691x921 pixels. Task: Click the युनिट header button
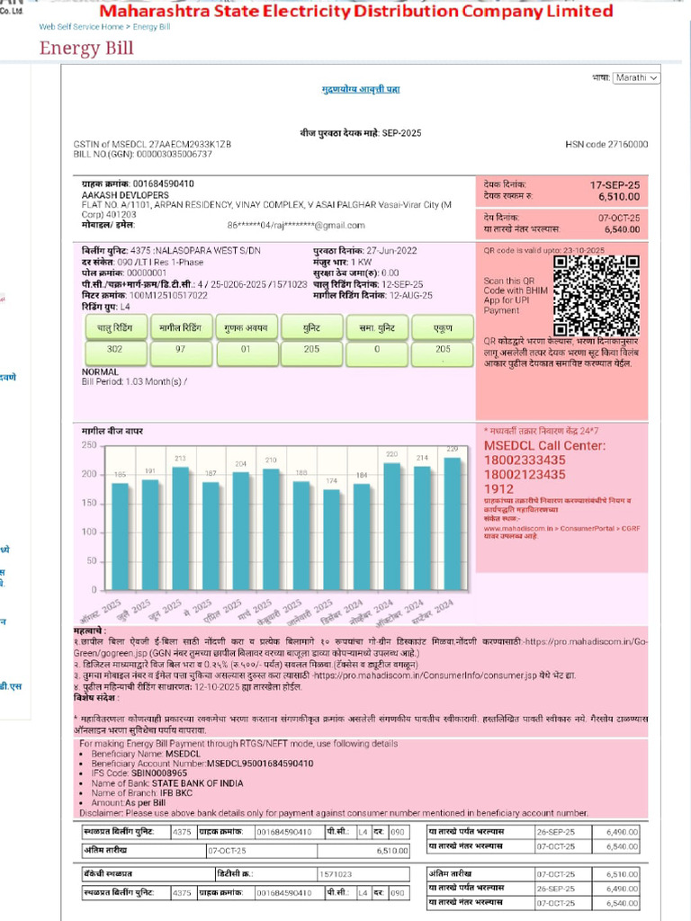pyautogui.click(x=311, y=327)
